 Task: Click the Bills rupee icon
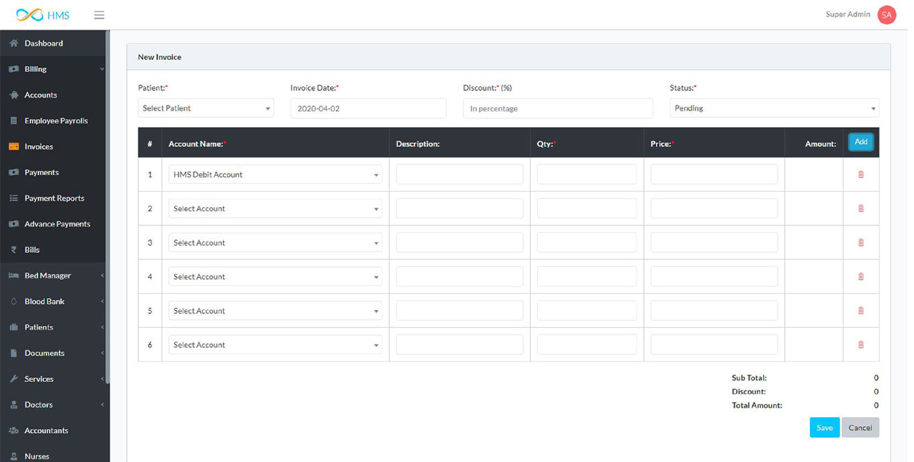click(14, 250)
